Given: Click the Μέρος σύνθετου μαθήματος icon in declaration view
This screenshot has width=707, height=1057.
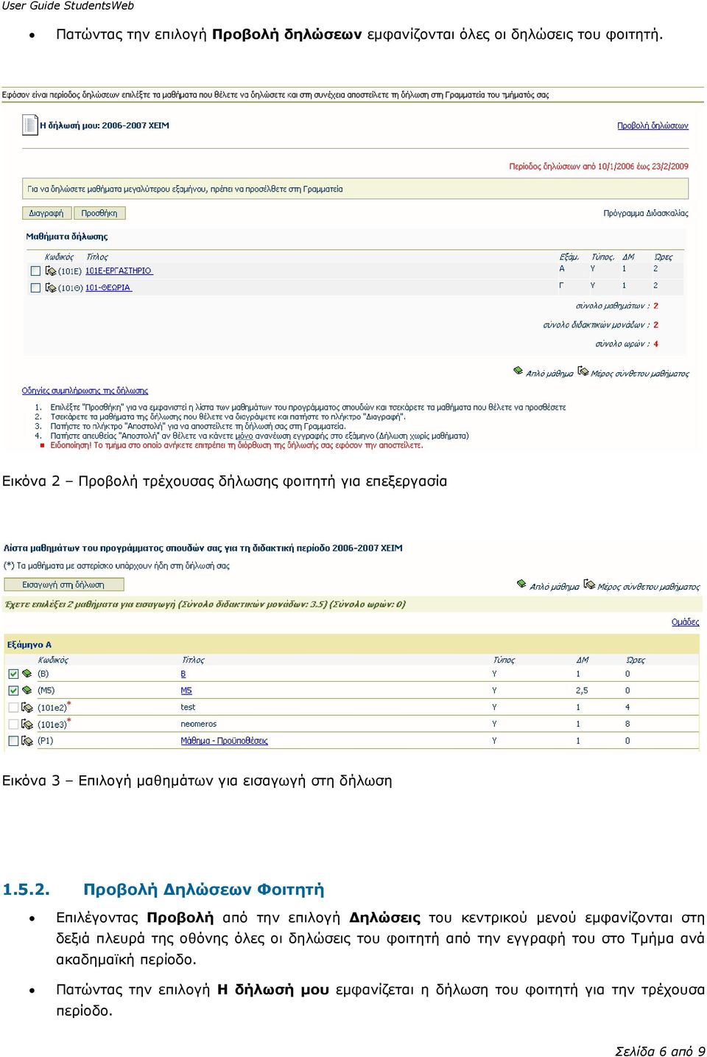Looking at the screenshot, I should [x=583, y=371].
